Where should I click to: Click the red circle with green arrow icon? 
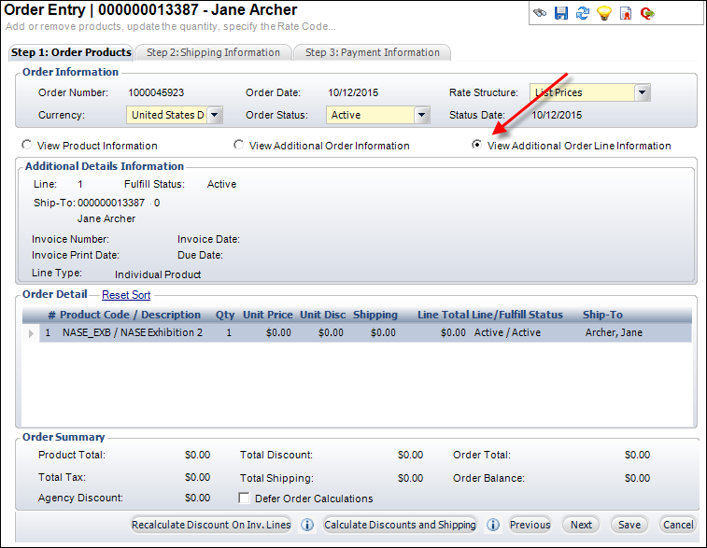(647, 13)
